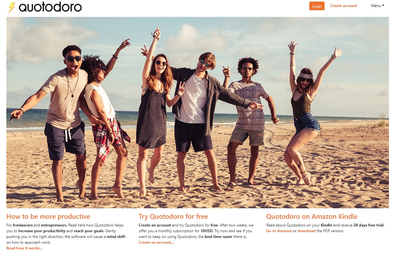Click the 'download' PDF version link
The image size is (396, 259).
[x=306, y=231]
